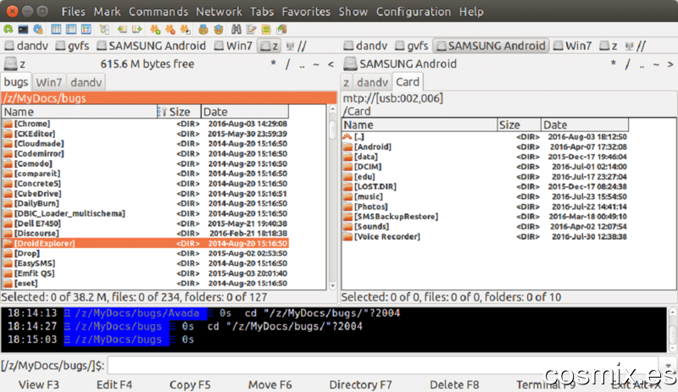Click the [..] parent entry in right panel

[x=485, y=136]
